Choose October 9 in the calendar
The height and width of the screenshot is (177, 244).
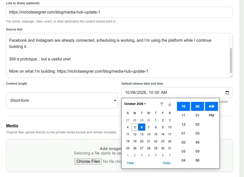pos(163,127)
